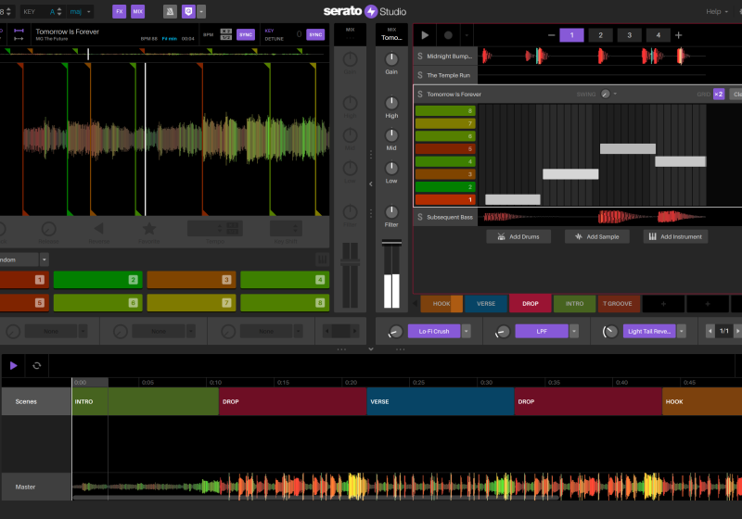The height and width of the screenshot is (519, 742).
Task: Toggle the FX panel button
Action: (120, 11)
